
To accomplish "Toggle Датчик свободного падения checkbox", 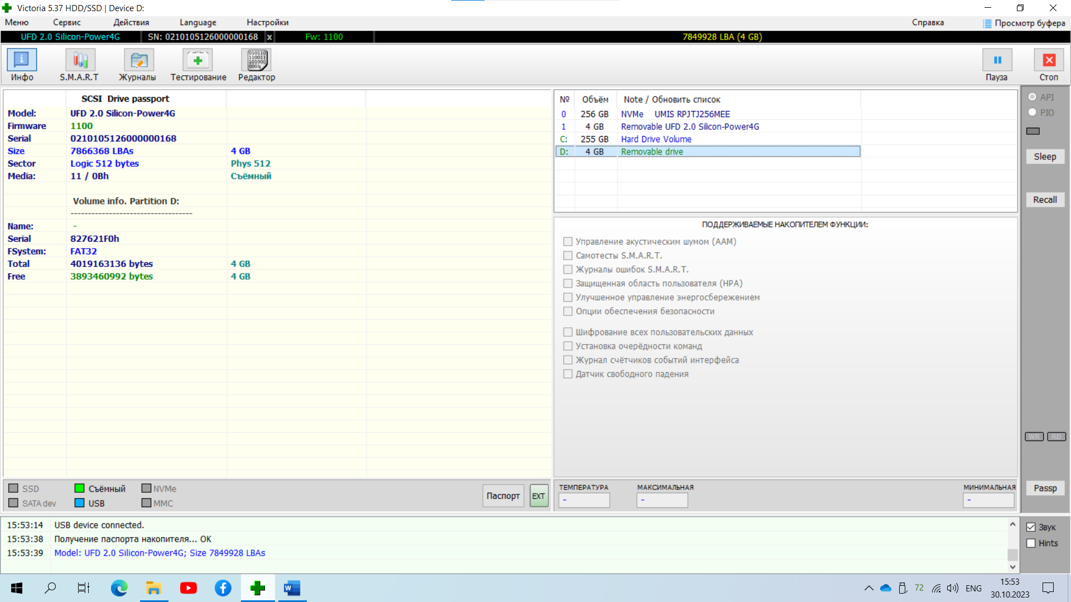I will (568, 374).
